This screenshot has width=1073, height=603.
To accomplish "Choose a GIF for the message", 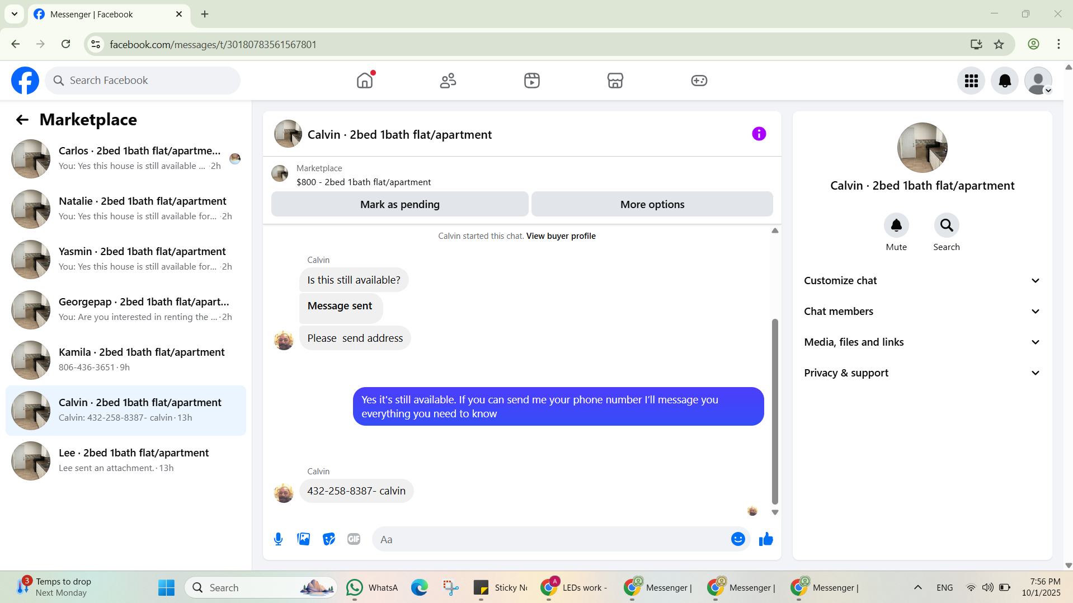I will pos(354,539).
